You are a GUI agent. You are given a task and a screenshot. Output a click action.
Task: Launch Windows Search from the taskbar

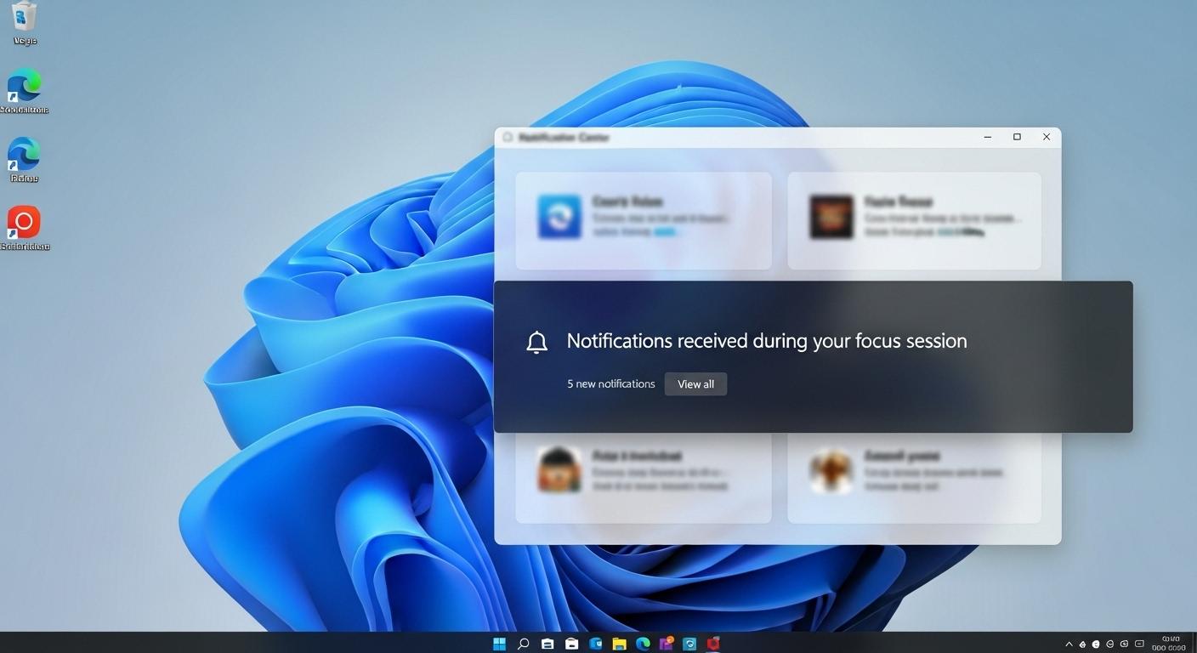click(523, 644)
